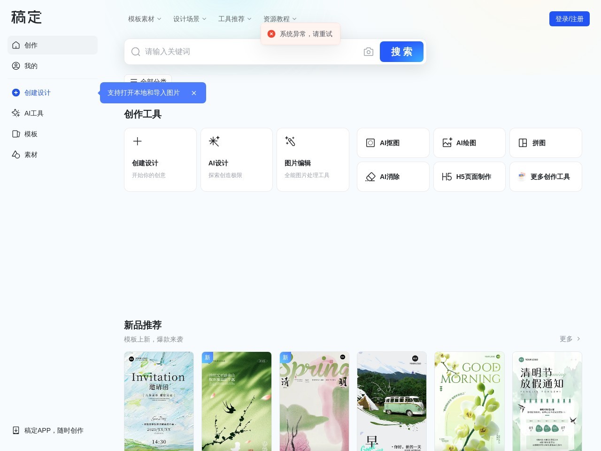
Task: Expand the 设计场景 dropdown menu
Action: click(190, 19)
